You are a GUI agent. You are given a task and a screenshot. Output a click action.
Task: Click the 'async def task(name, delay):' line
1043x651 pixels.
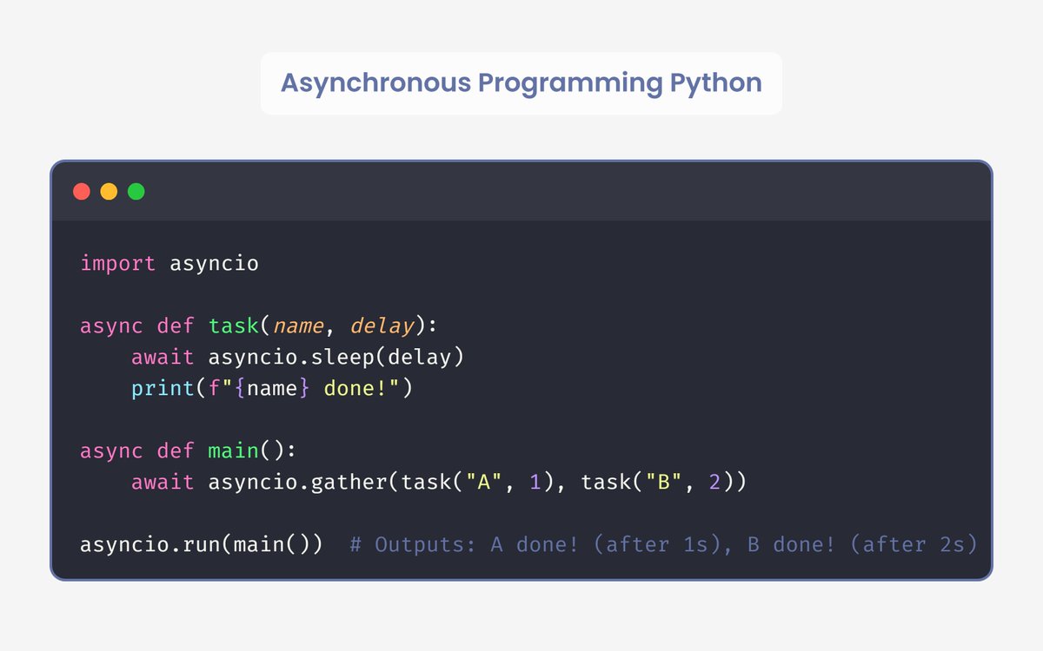(259, 326)
